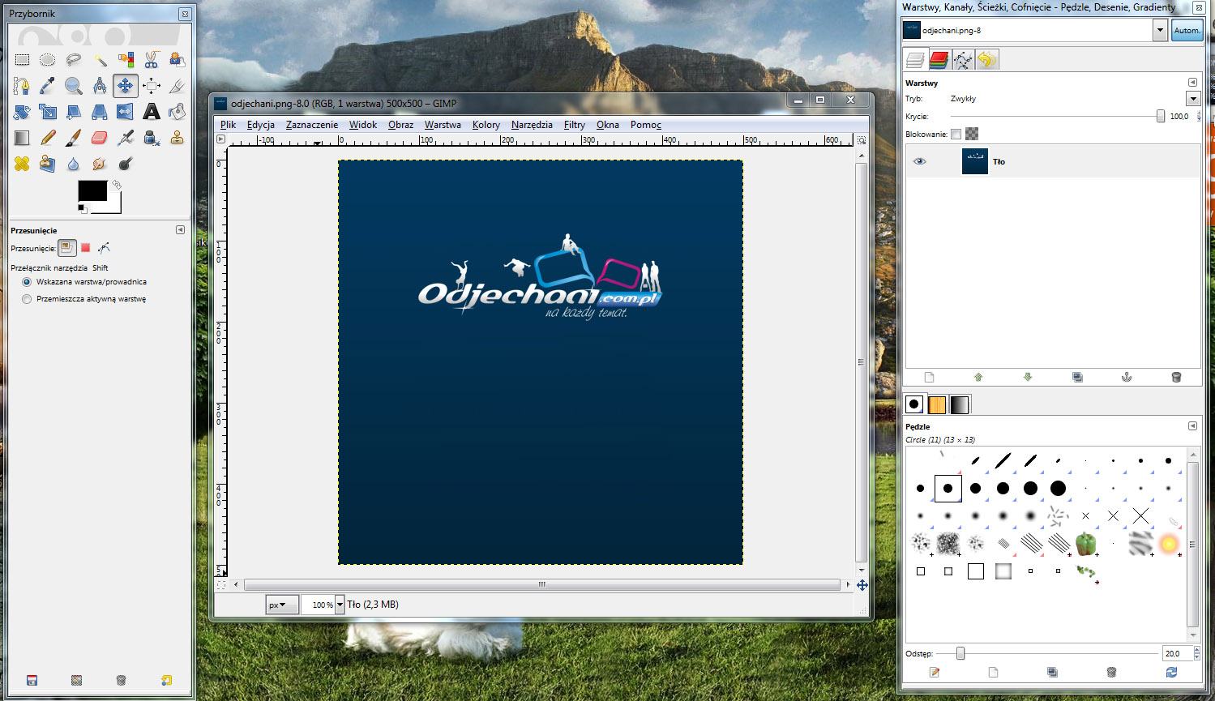Select the Zoom magnifier tool
This screenshot has height=701, width=1215.
74,85
